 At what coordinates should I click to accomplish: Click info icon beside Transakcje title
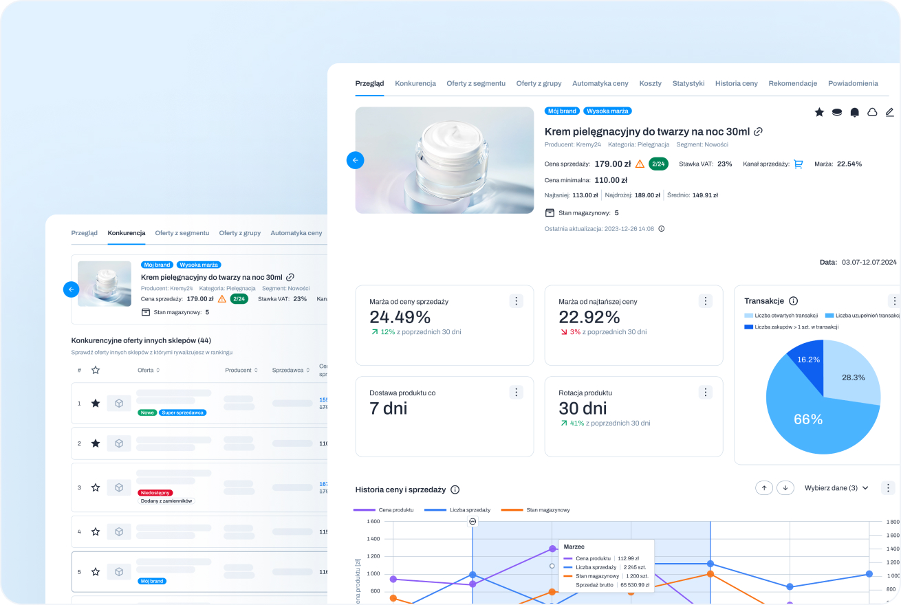pyautogui.click(x=793, y=300)
